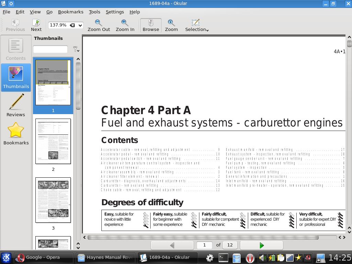Show the Contents side panel

[x=16, y=49]
